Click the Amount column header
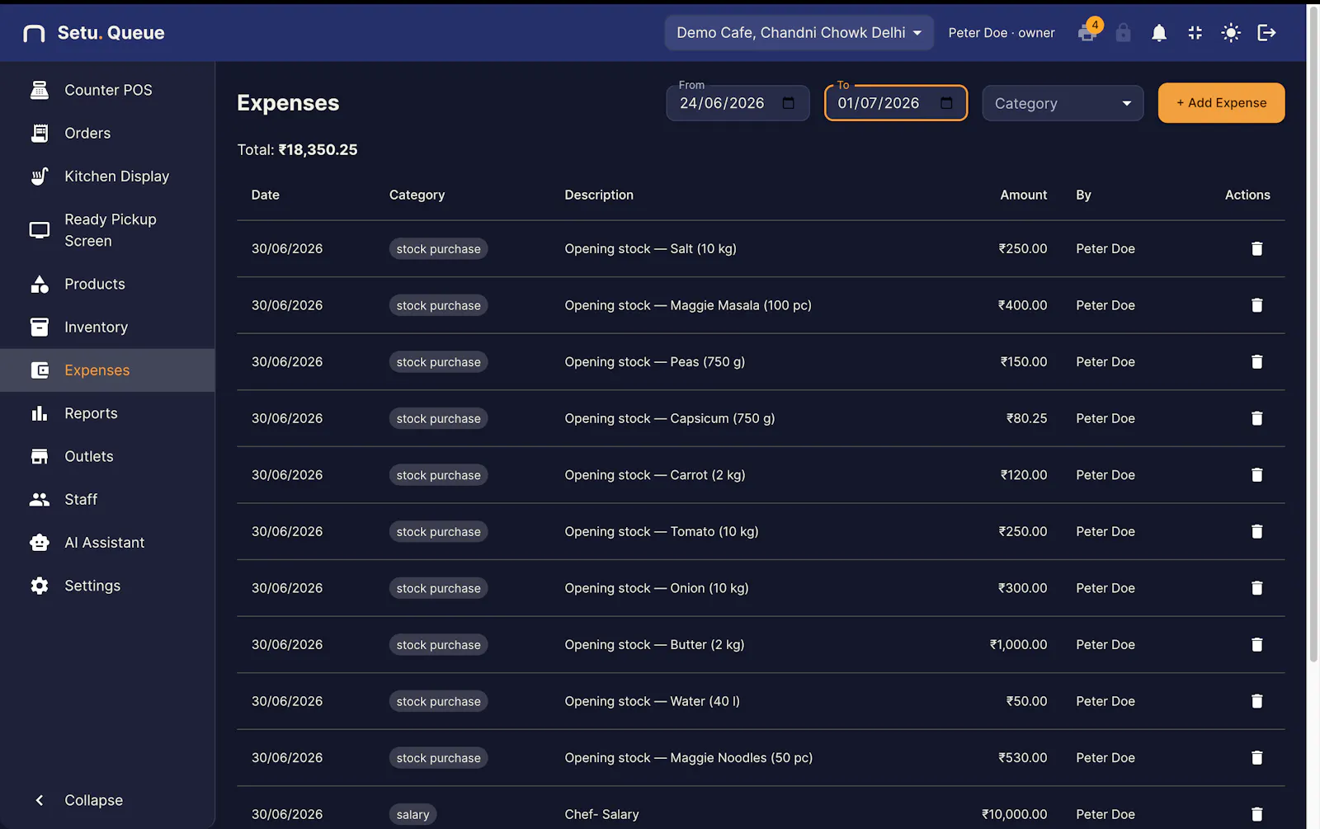Image resolution: width=1320 pixels, height=829 pixels. (x=1024, y=195)
